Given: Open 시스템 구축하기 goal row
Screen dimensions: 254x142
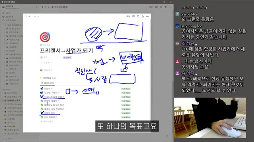Looking at the screenshot, I should [x=52, y=93].
